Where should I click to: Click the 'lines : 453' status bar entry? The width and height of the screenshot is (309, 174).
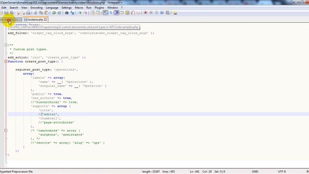169,172
